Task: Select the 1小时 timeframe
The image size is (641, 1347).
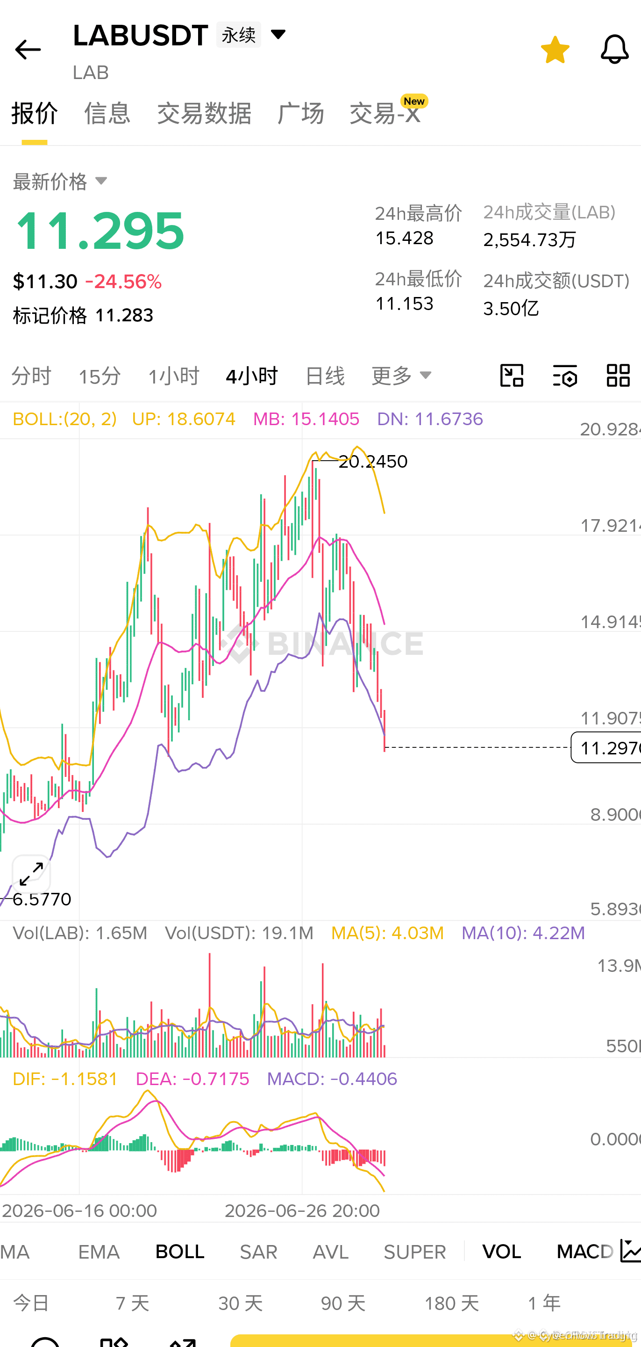Action: [173, 376]
